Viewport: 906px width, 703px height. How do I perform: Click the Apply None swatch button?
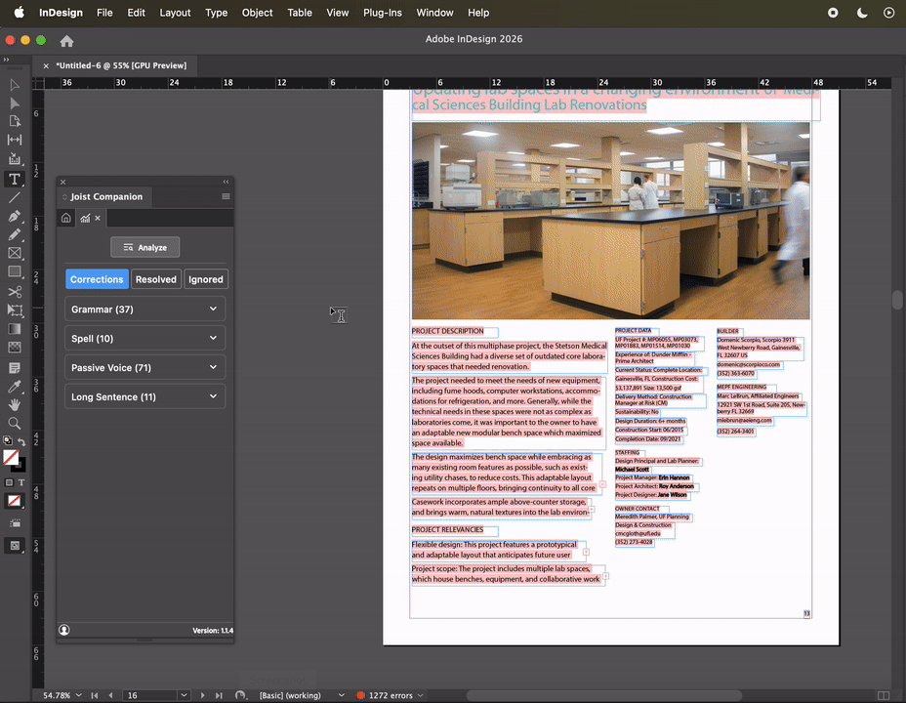(15, 501)
